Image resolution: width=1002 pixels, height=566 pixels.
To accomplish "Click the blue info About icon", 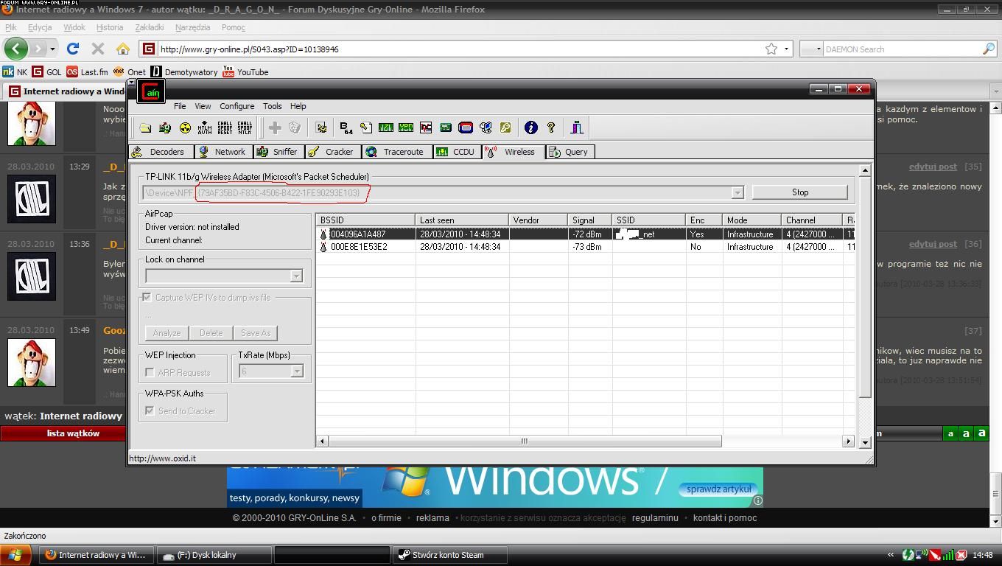I will pos(530,127).
